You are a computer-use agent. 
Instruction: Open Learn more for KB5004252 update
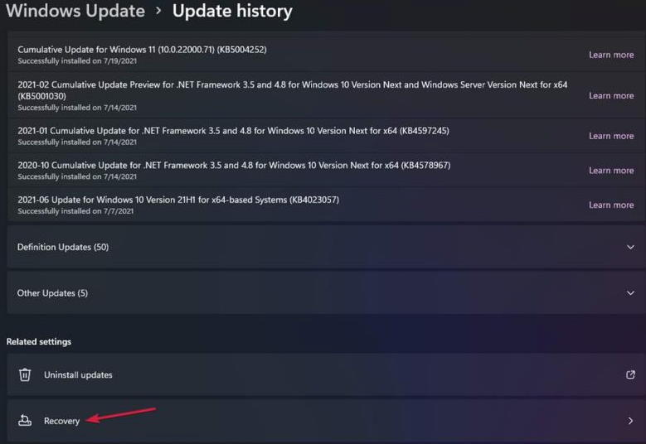pyautogui.click(x=611, y=55)
